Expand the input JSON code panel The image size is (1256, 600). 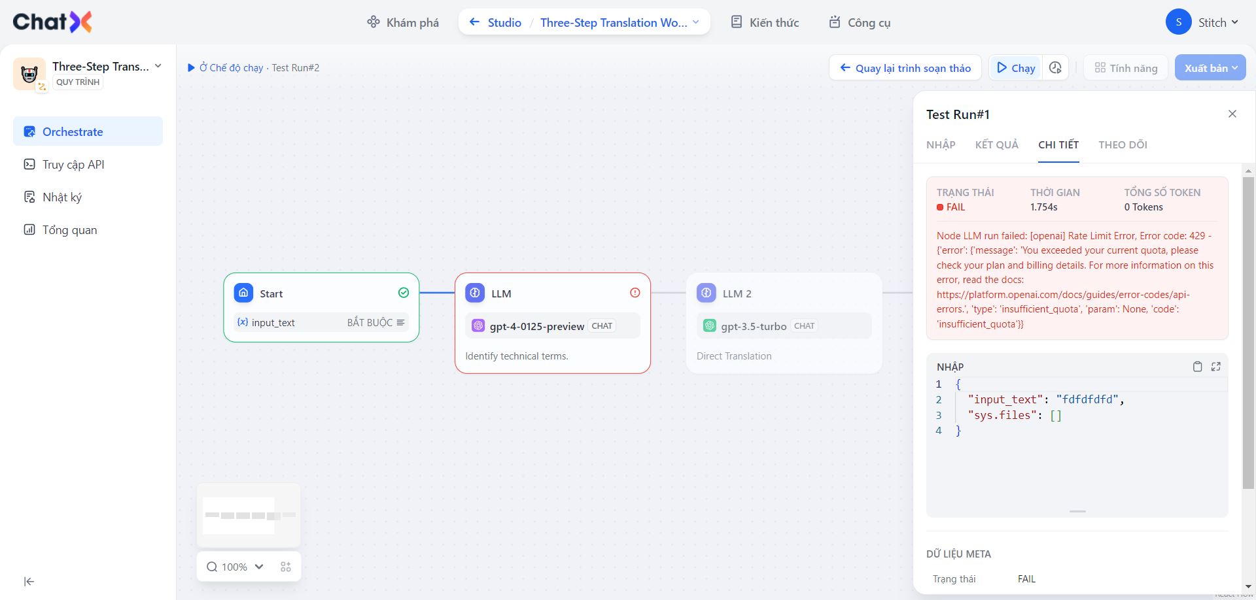[x=1216, y=367]
